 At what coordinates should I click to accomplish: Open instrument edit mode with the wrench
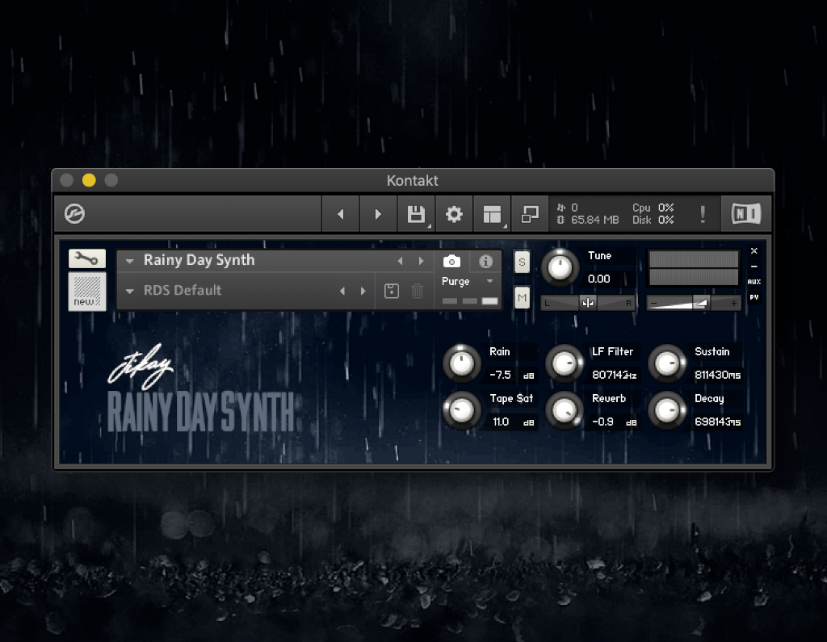[87, 258]
